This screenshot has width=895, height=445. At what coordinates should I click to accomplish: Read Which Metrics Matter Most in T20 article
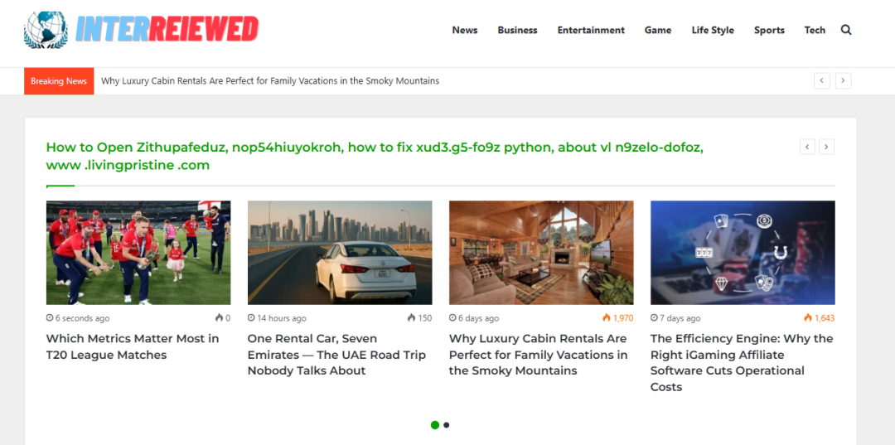(x=133, y=346)
